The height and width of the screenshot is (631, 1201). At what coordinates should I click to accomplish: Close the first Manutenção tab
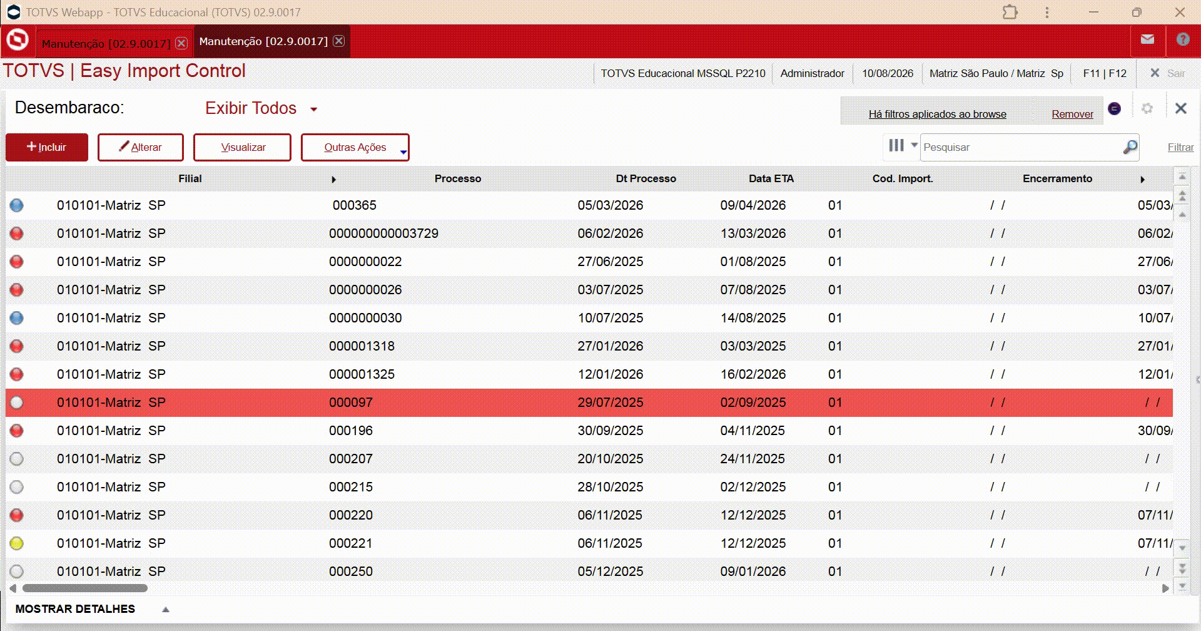pos(181,43)
